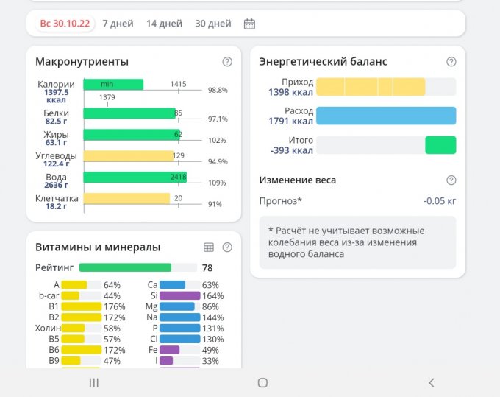Open help for Изменение веса section

tap(451, 180)
